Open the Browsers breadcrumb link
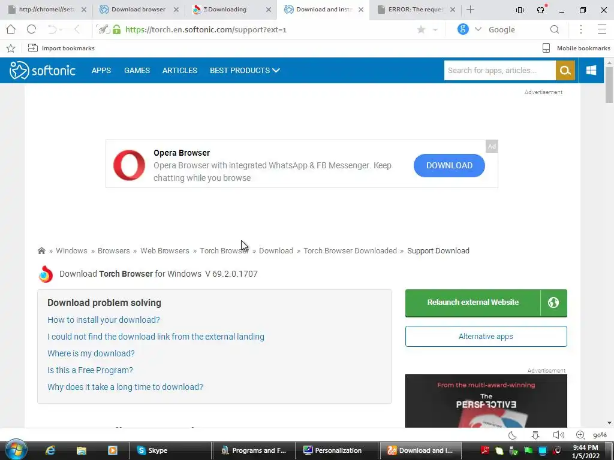This screenshot has width=614, height=460. [x=113, y=251]
